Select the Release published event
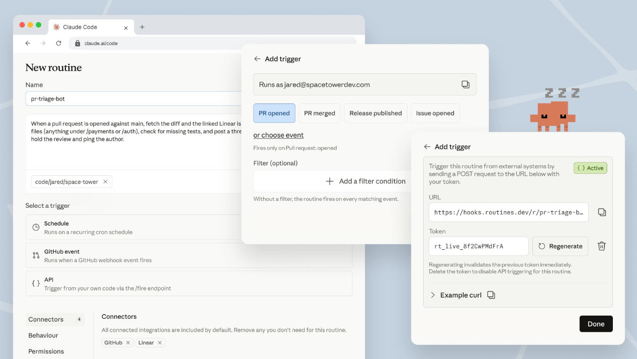This screenshot has height=359, width=637. tap(376, 113)
